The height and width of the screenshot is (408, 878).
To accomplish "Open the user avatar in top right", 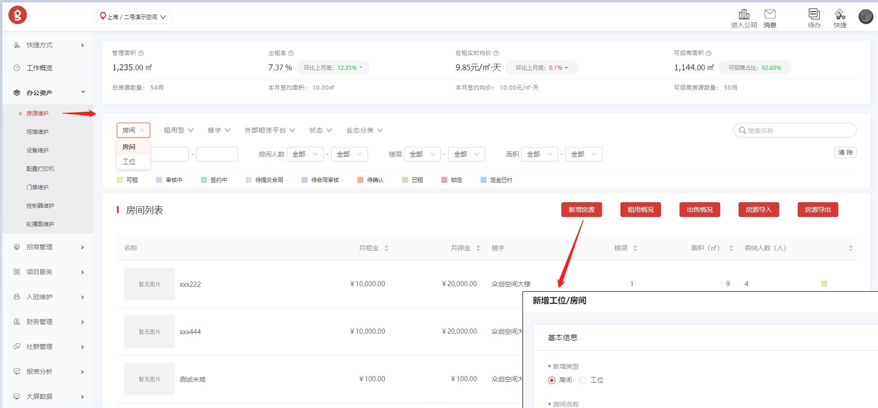I will coord(865,16).
